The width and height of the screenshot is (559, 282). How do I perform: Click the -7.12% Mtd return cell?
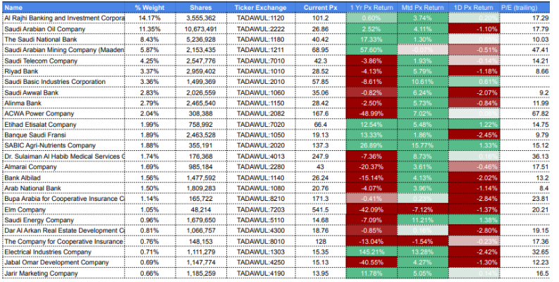422,209
